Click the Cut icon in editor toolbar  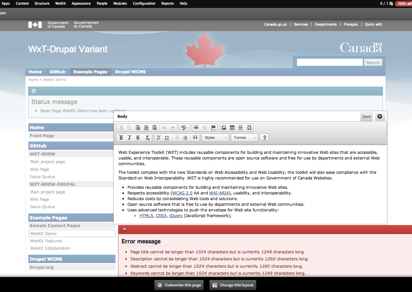[121, 128]
